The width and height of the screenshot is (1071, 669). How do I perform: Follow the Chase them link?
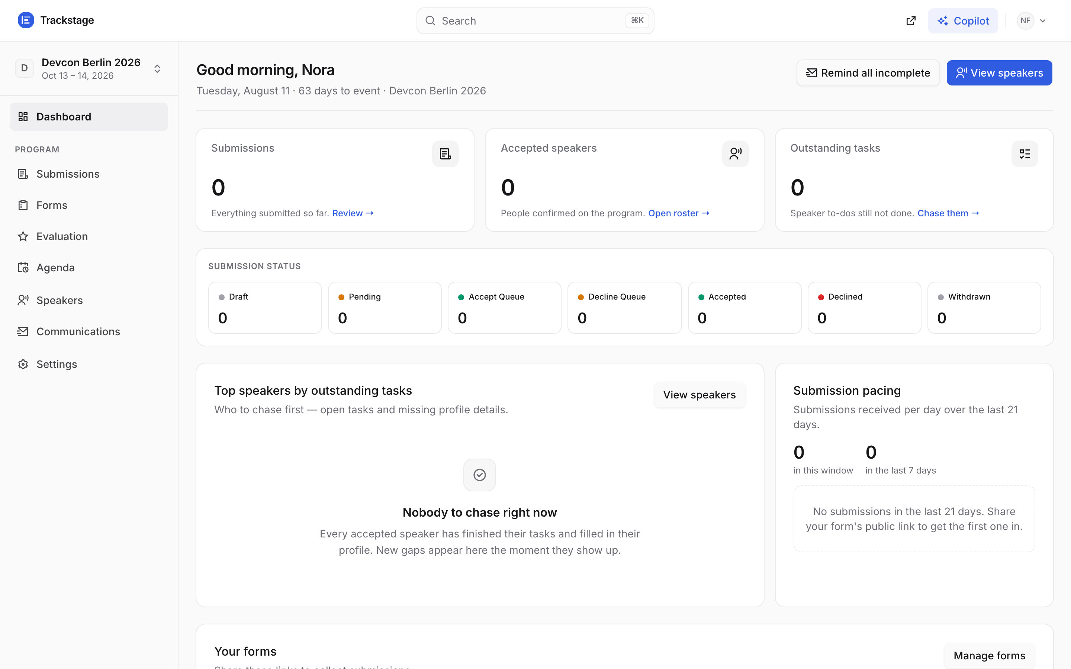click(948, 213)
